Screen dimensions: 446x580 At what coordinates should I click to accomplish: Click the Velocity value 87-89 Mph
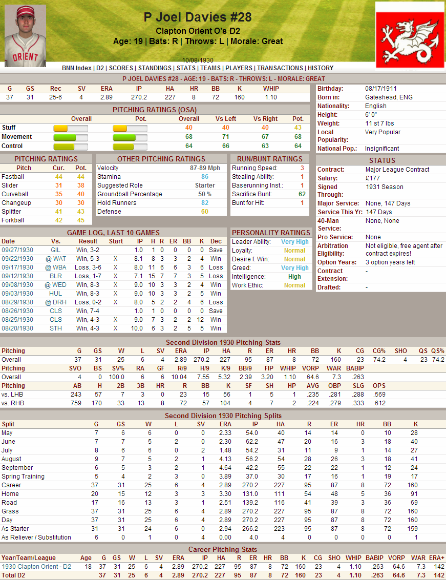coord(205,168)
